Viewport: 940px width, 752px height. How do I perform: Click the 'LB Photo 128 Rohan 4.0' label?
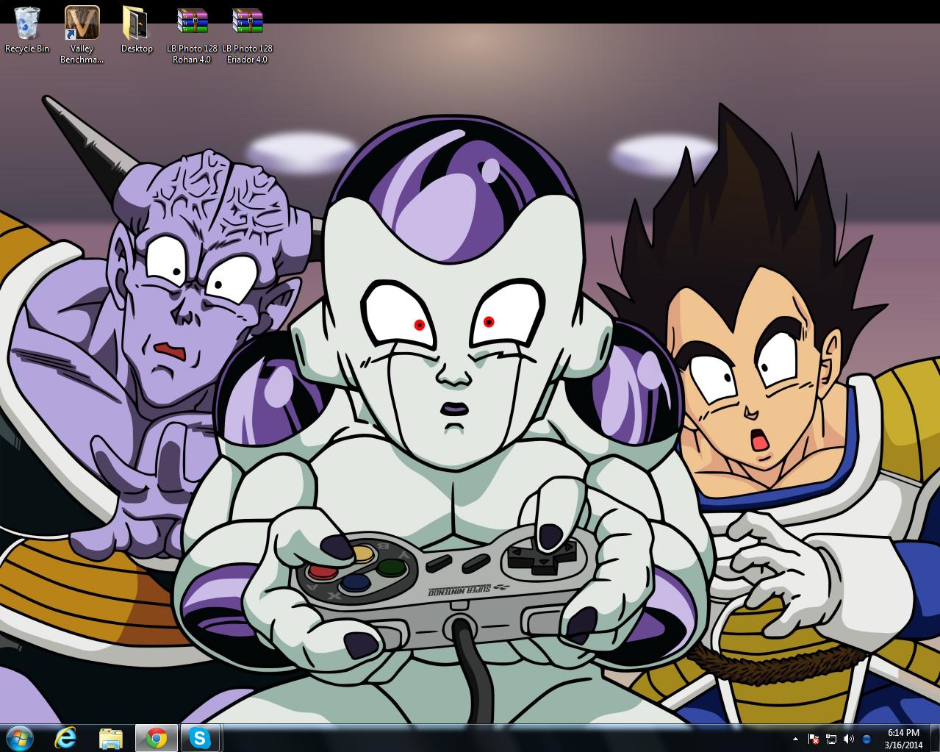[192, 54]
